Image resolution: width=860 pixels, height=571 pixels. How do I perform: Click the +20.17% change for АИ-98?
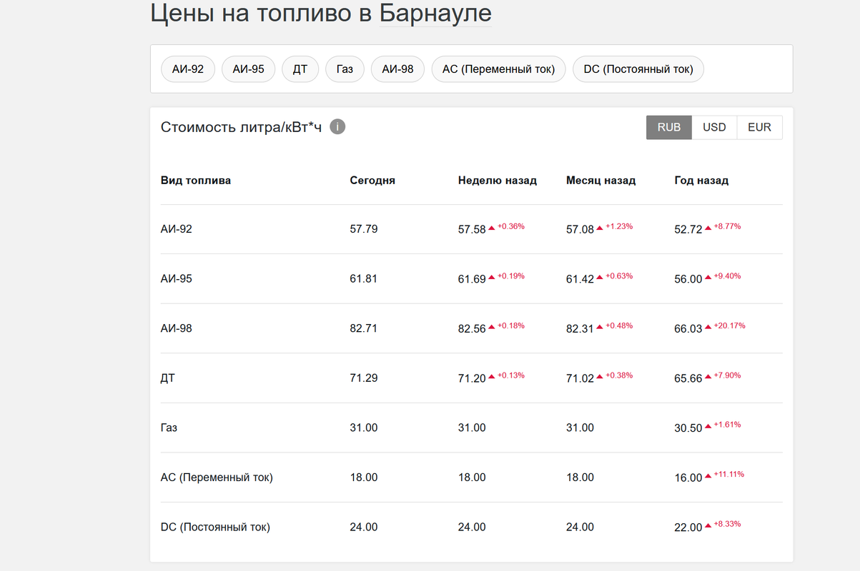click(729, 325)
